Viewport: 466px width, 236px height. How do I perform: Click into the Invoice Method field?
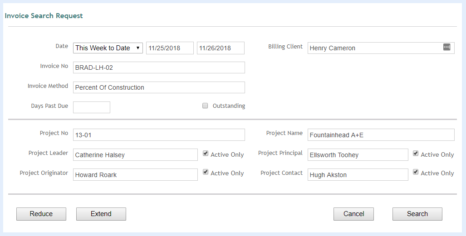click(x=159, y=87)
